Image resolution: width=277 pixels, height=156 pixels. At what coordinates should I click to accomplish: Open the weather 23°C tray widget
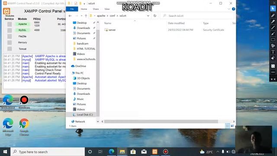point(206,152)
